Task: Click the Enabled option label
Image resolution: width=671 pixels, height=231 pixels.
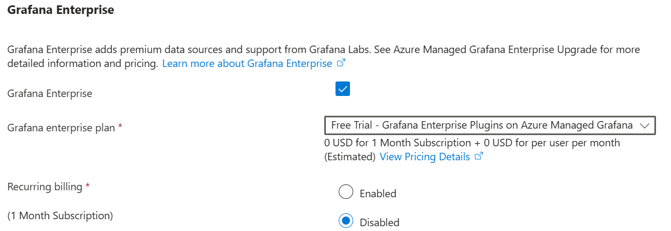Action: (x=378, y=193)
